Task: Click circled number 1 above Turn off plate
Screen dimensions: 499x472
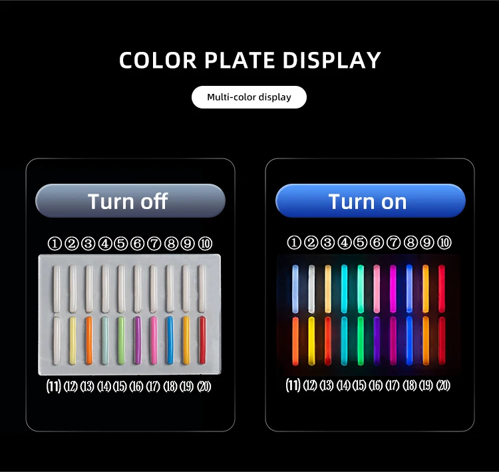Action: pyautogui.click(x=55, y=244)
